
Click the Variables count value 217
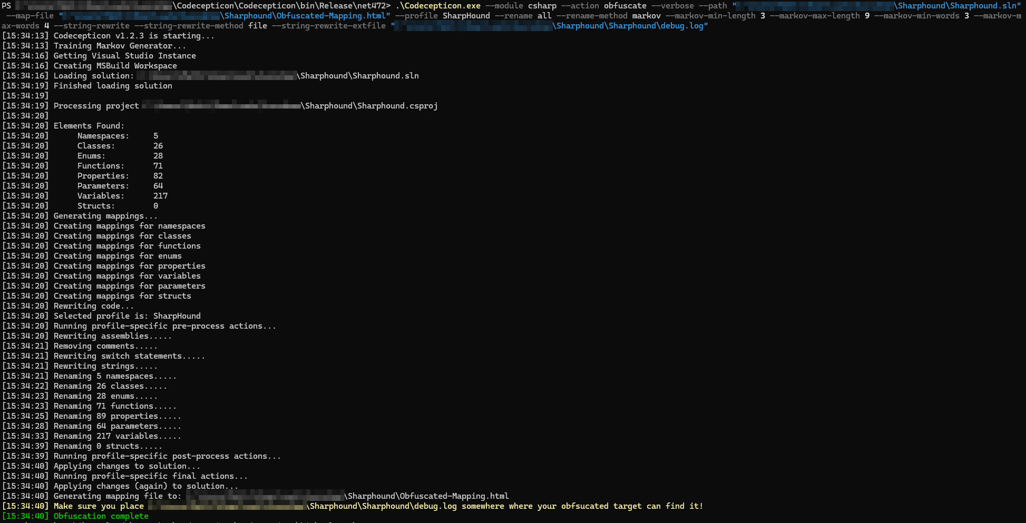click(x=160, y=196)
